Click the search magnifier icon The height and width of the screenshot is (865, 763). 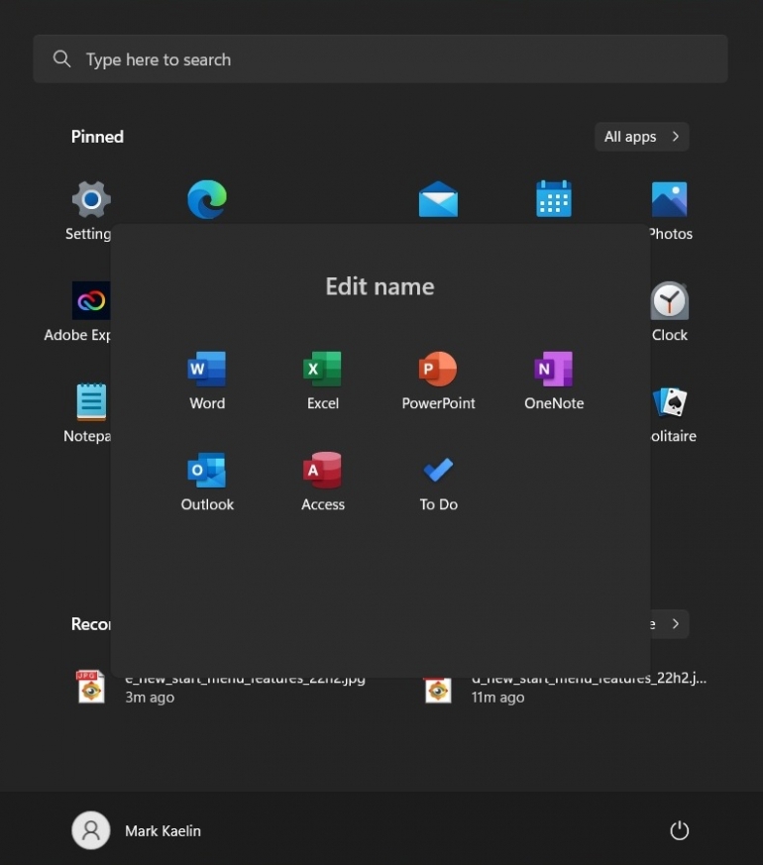61,58
